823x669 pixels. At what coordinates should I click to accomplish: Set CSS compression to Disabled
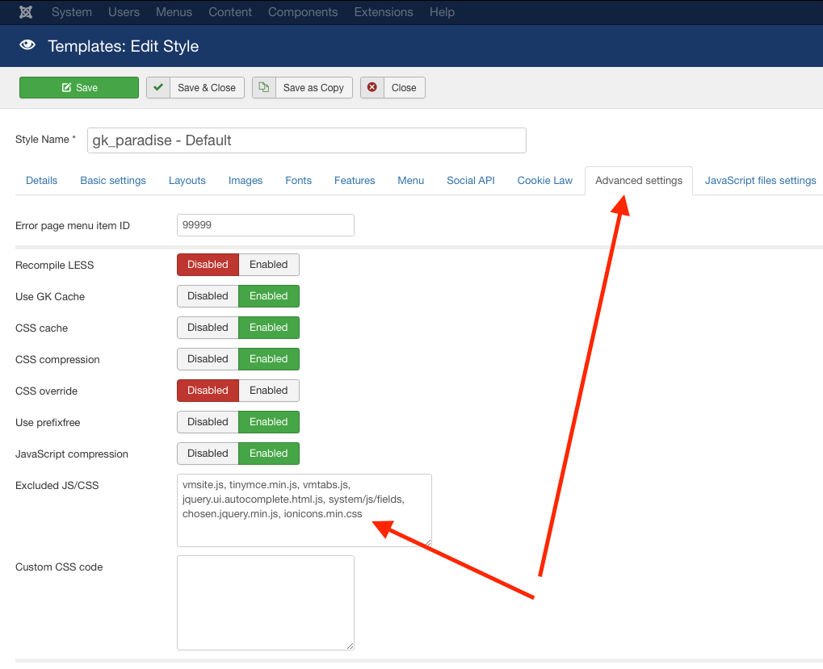pos(208,359)
